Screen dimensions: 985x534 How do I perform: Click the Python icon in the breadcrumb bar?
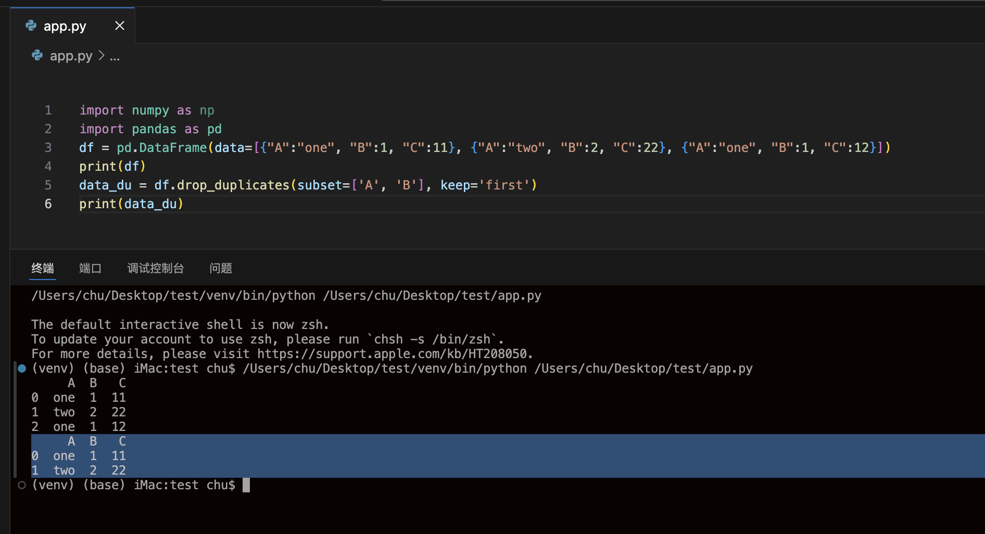37,55
